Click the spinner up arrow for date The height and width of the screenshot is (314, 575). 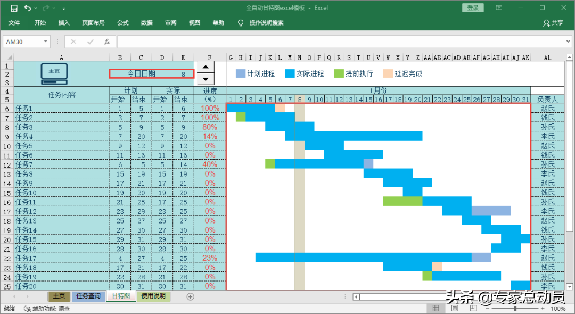point(206,67)
